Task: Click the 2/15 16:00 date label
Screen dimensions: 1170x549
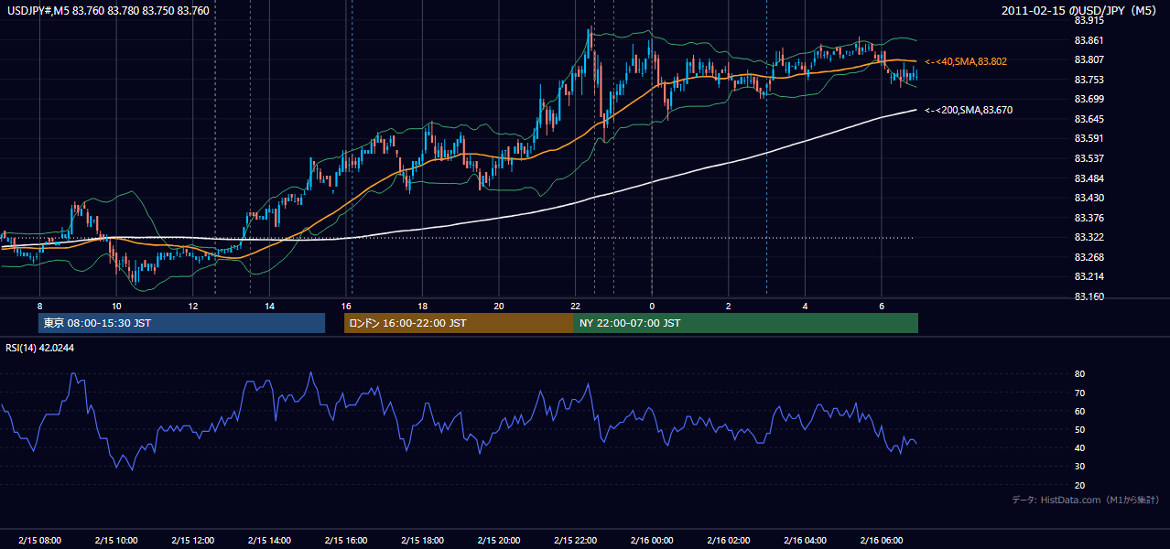Action: (x=346, y=540)
